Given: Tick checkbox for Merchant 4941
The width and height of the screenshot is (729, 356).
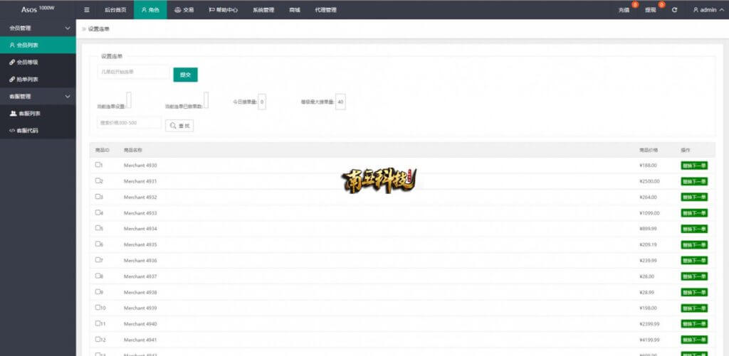Looking at the screenshot, I should tap(98, 339).
